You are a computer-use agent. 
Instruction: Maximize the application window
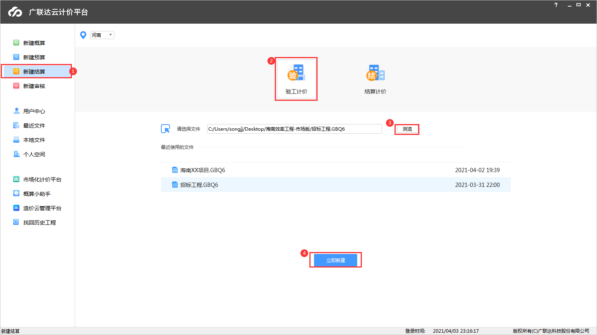(578, 5)
